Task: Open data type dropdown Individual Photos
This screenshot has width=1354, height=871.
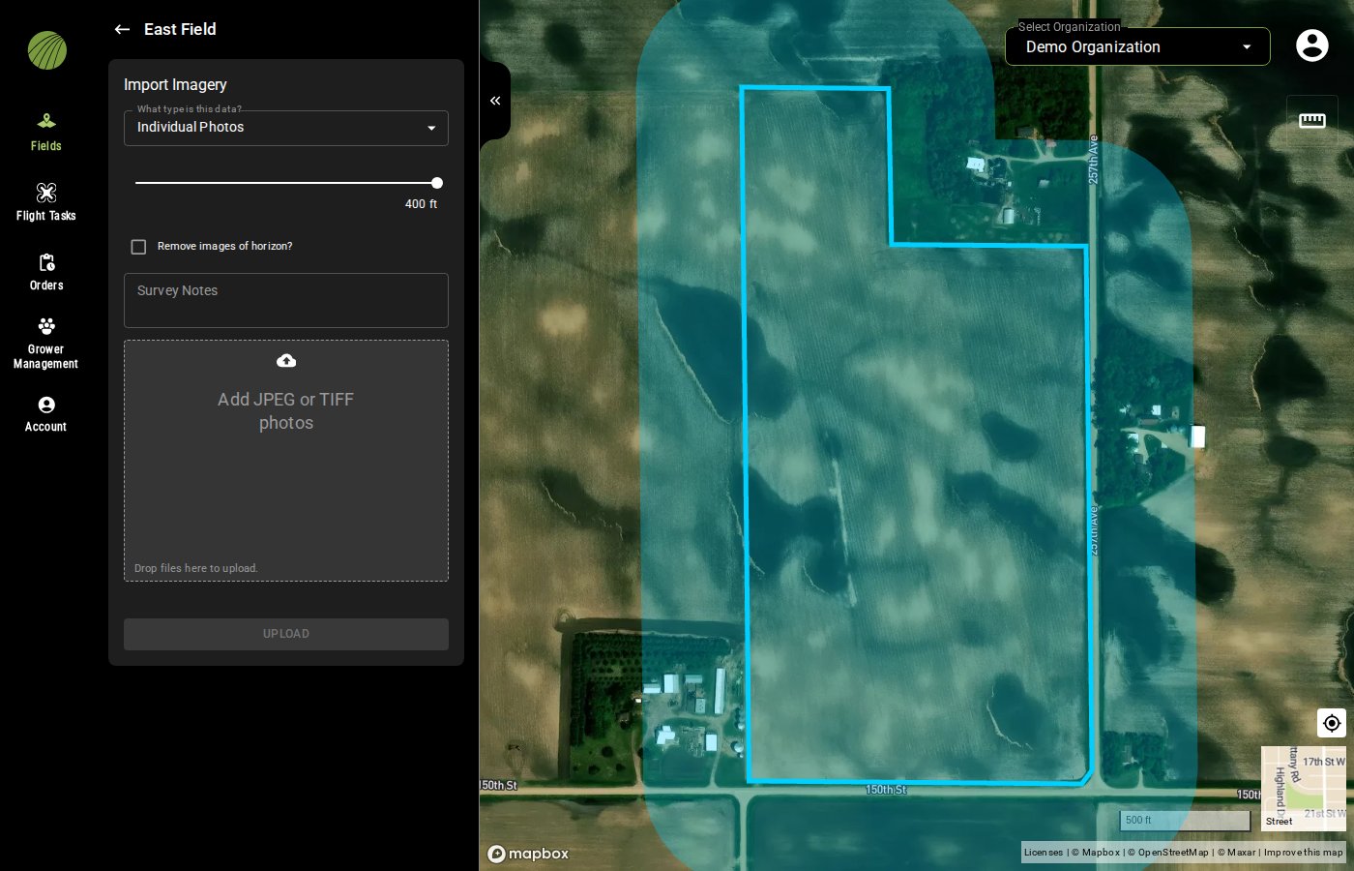Action: tap(286, 128)
